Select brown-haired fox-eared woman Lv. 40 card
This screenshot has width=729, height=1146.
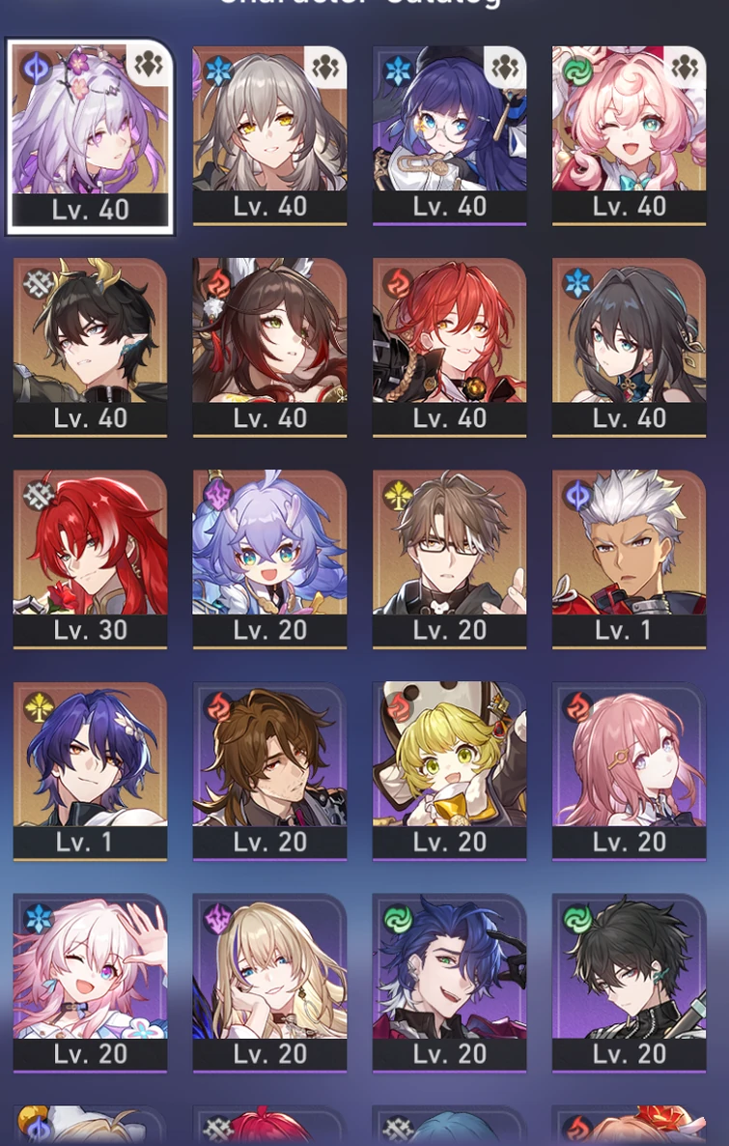pos(269,348)
